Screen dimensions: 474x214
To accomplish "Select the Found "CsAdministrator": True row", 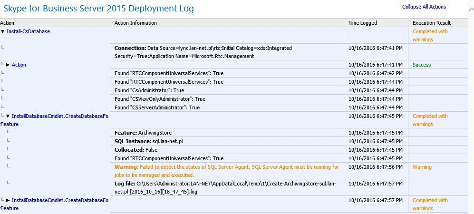I will pos(149,90).
